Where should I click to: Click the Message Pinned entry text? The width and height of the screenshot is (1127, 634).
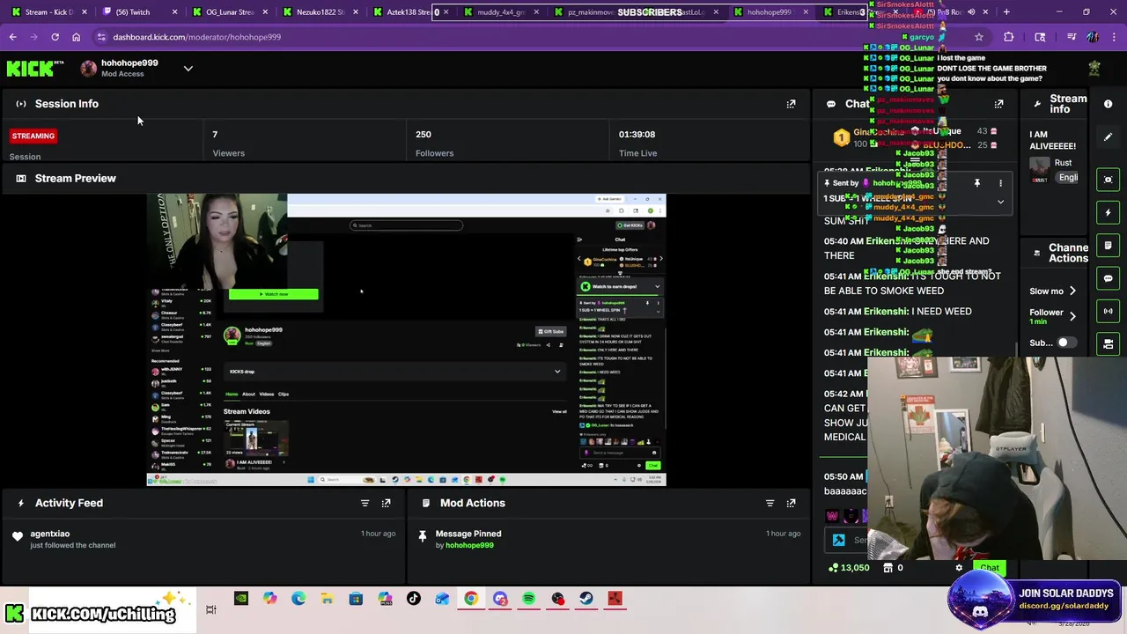click(x=468, y=534)
